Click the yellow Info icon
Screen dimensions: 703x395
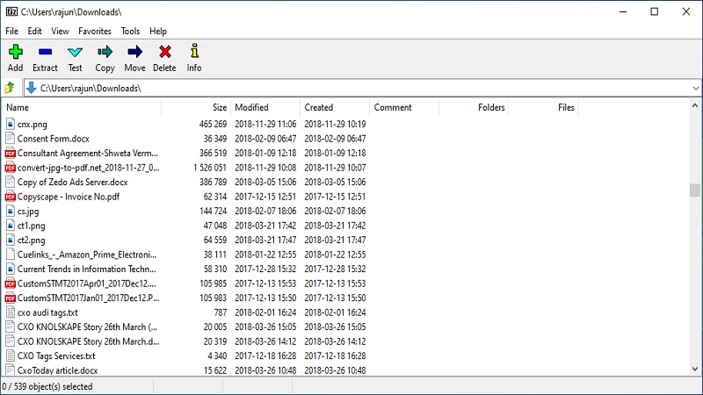coord(194,51)
